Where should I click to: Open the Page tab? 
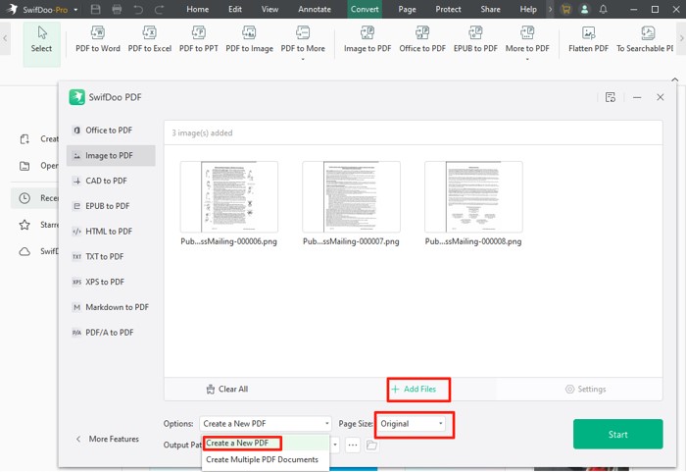pos(407,9)
